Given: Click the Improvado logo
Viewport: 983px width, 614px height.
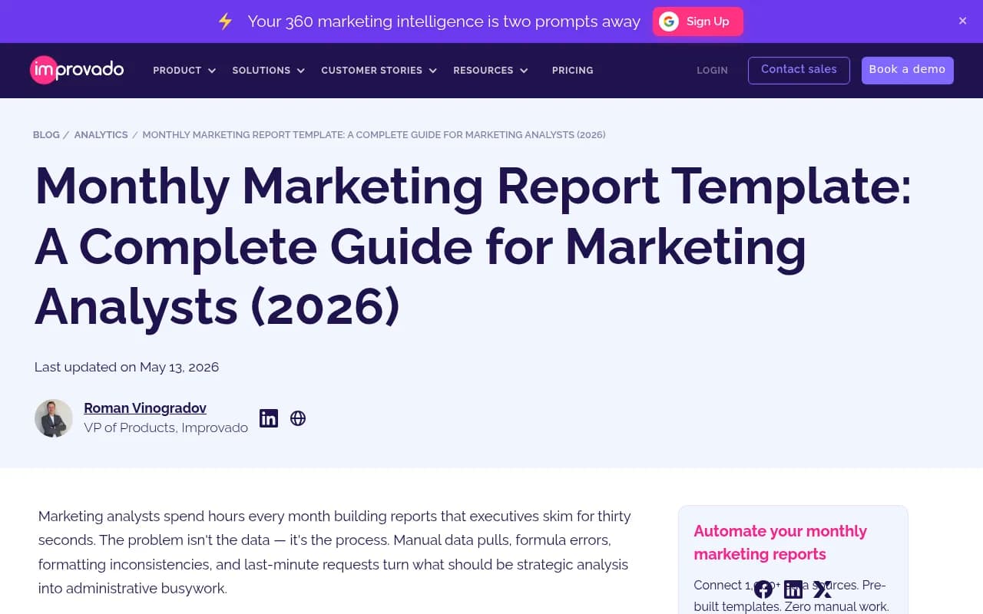Looking at the screenshot, I should (77, 70).
